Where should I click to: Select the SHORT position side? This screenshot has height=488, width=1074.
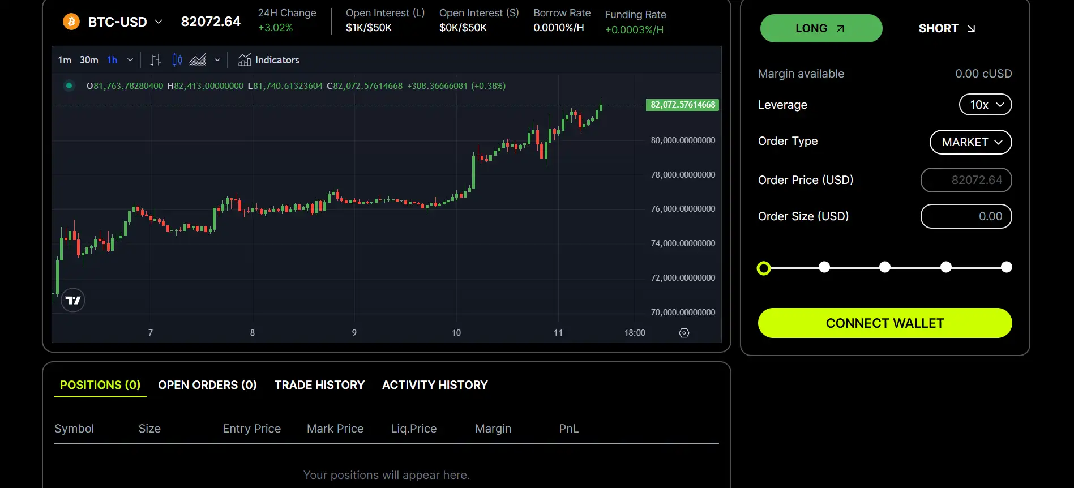tap(946, 28)
